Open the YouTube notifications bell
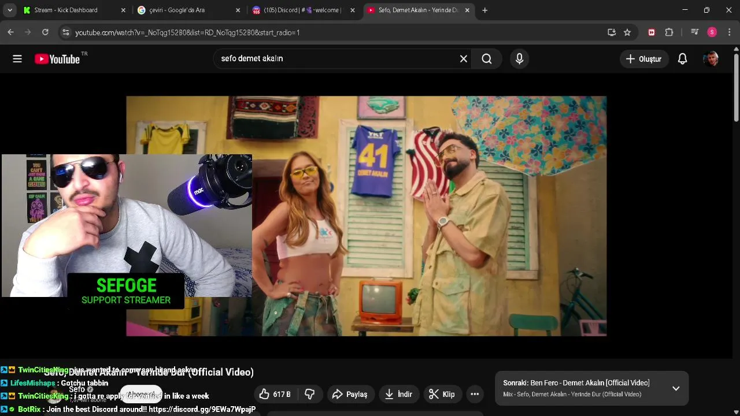The width and height of the screenshot is (740, 416). coord(682,59)
